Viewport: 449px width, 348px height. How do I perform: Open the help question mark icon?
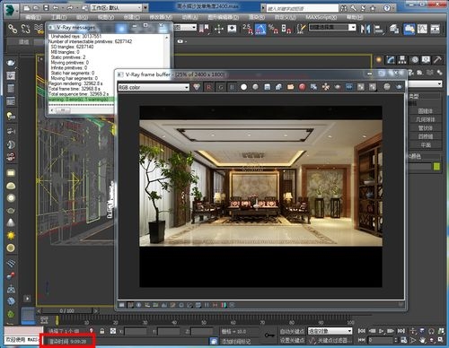tap(387, 8)
